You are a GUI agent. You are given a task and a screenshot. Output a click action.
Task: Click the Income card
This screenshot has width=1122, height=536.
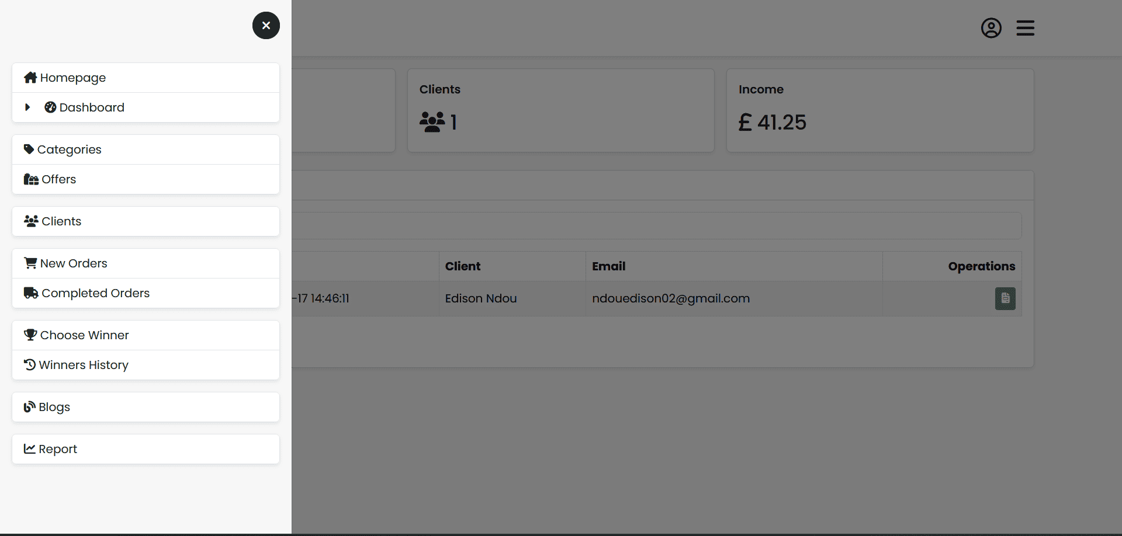pos(879,110)
